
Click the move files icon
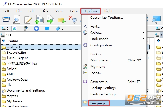click(51, 20)
